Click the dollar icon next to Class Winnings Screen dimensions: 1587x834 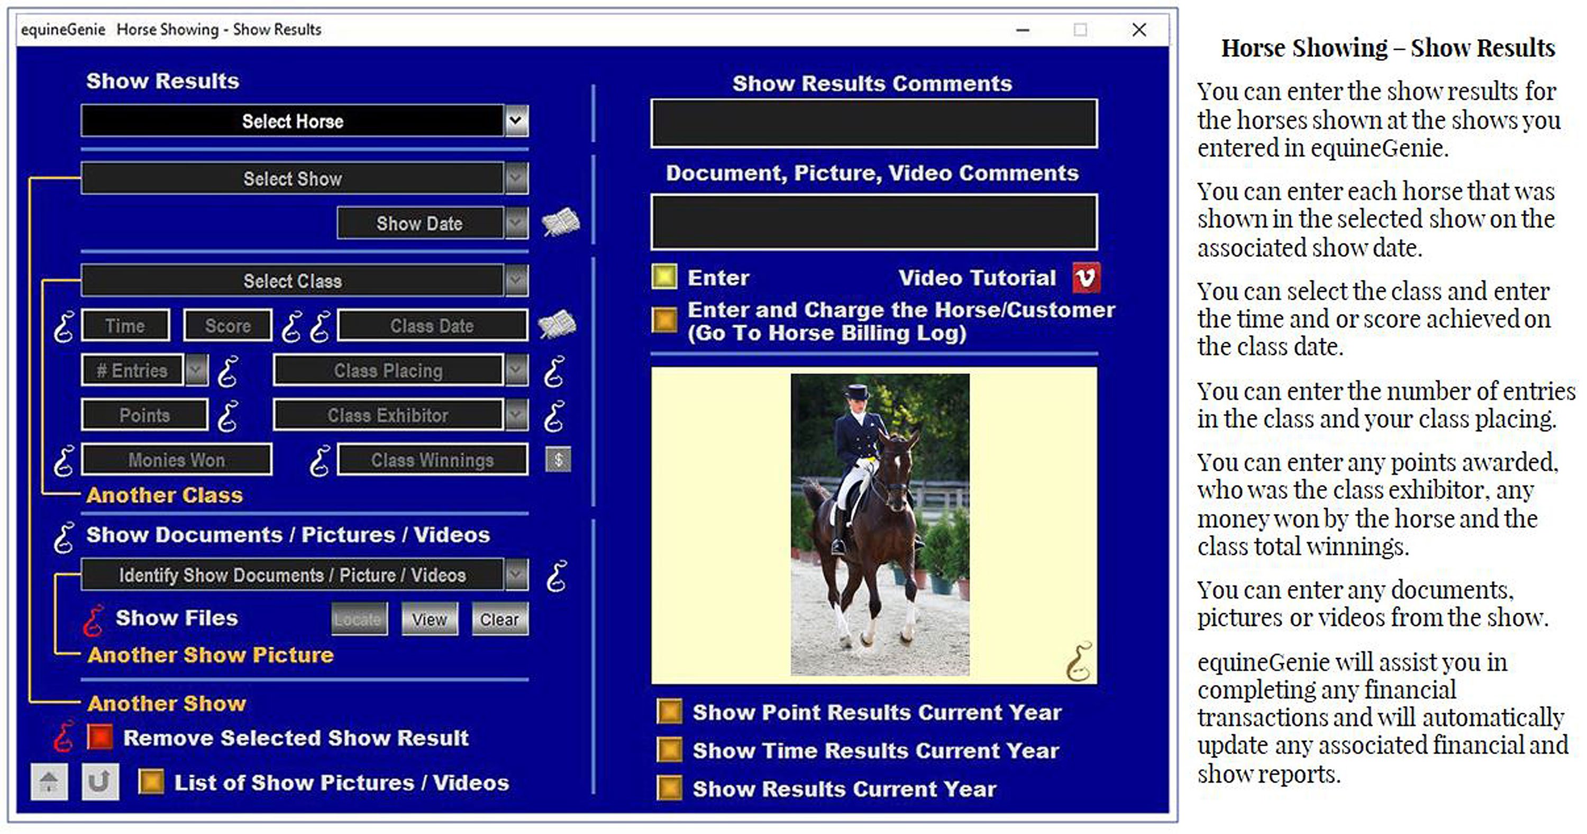point(558,460)
